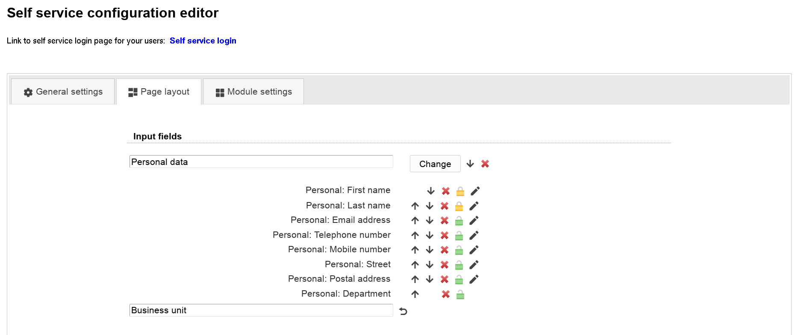Move First name field down
Viewport: 801px width, 335px height.
430,191
